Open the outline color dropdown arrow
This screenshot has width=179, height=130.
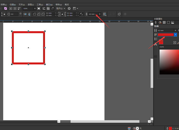click(x=175, y=35)
